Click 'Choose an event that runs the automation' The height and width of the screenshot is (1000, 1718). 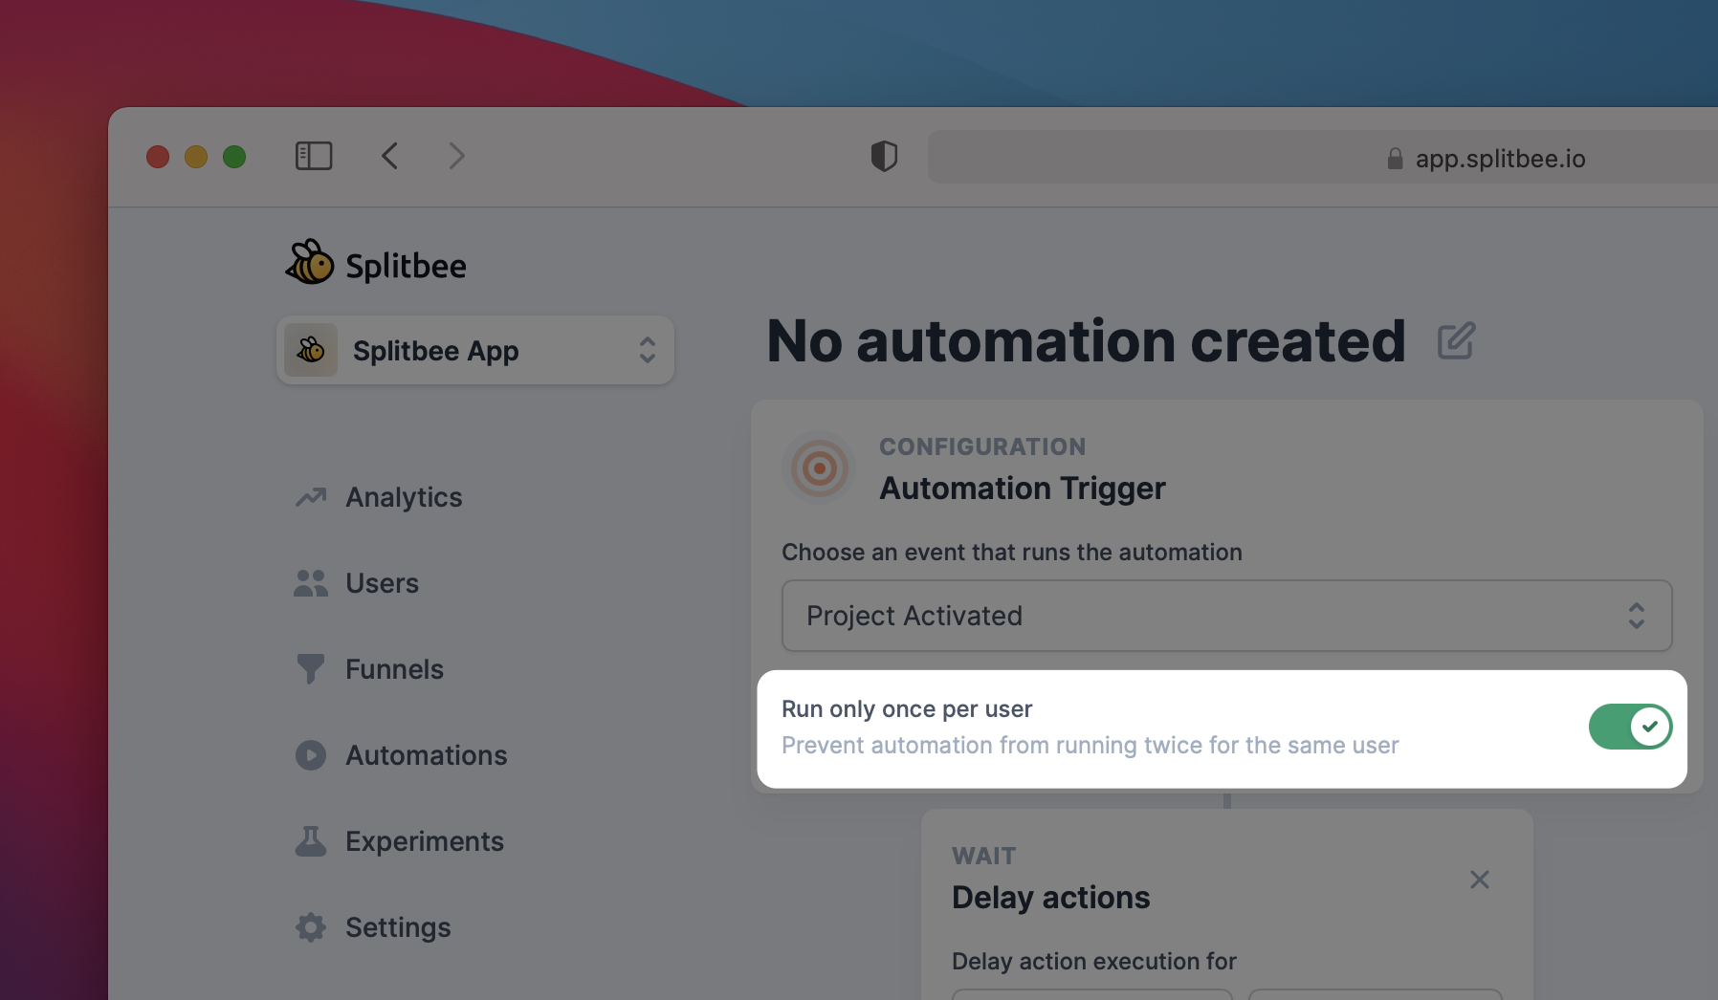pos(1012,553)
